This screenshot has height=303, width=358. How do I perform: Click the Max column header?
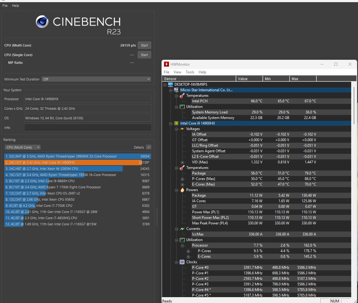303,79
